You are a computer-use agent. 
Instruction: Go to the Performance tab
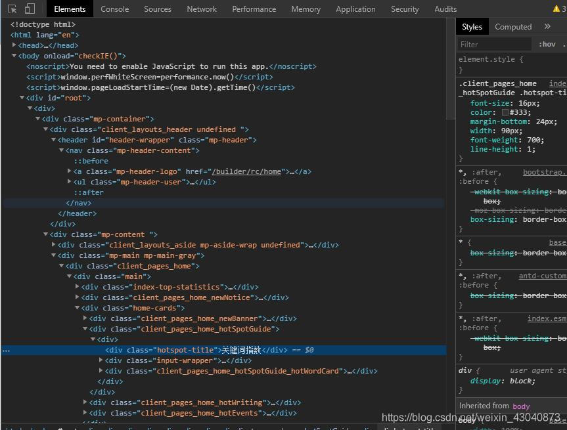tap(254, 9)
